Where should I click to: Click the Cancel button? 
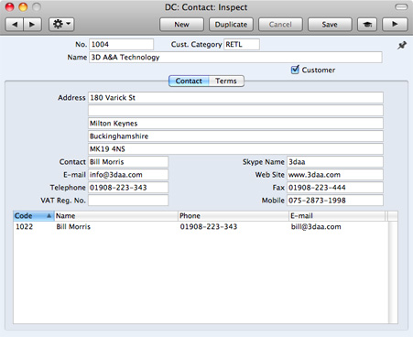280,25
